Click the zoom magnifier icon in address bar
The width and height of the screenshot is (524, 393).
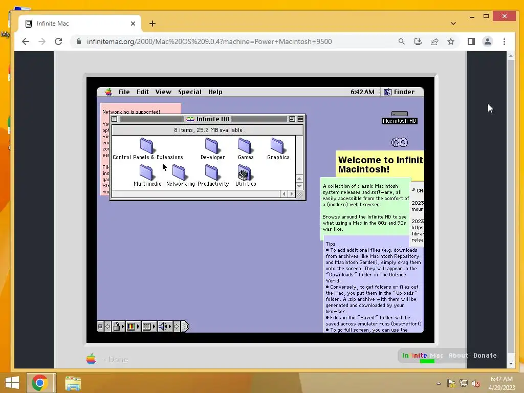(401, 41)
